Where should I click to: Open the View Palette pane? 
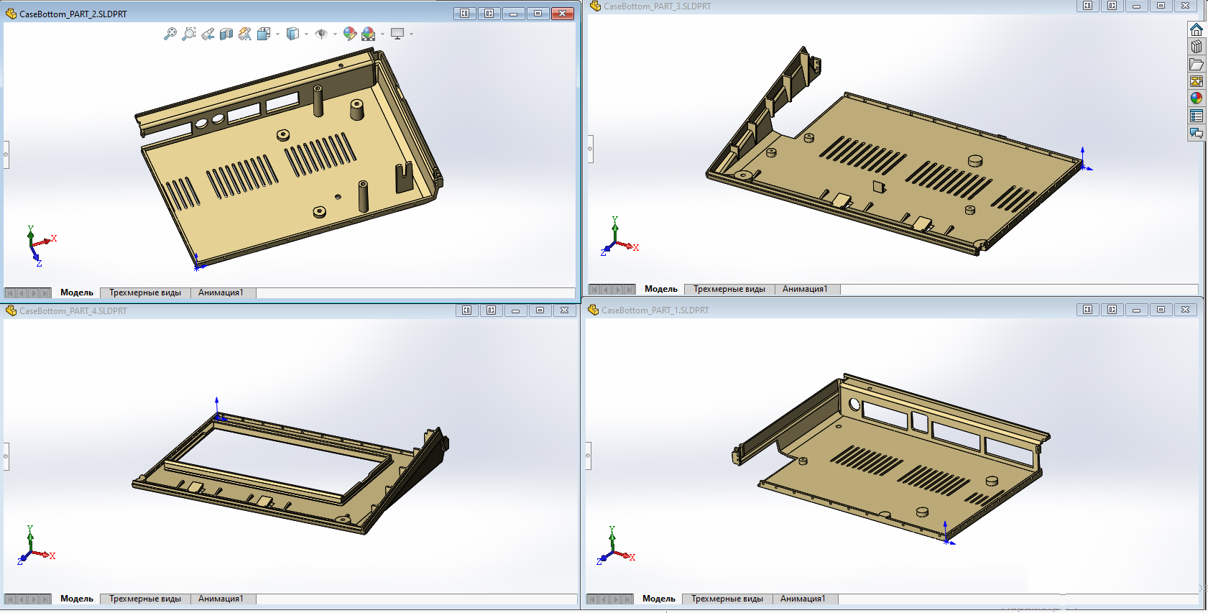point(1197,81)
